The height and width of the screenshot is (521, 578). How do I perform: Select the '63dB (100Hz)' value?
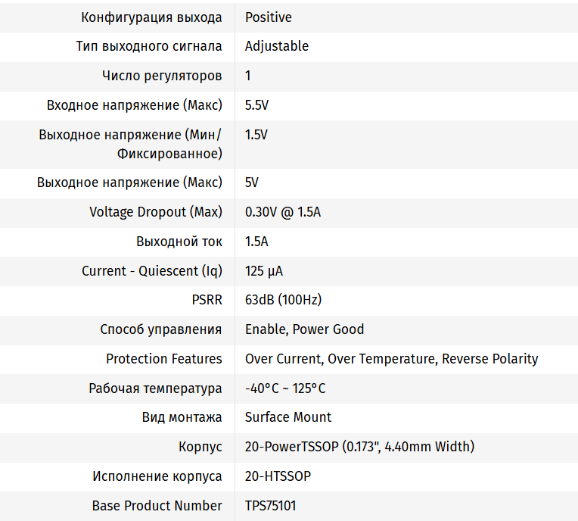pos(283,300)
